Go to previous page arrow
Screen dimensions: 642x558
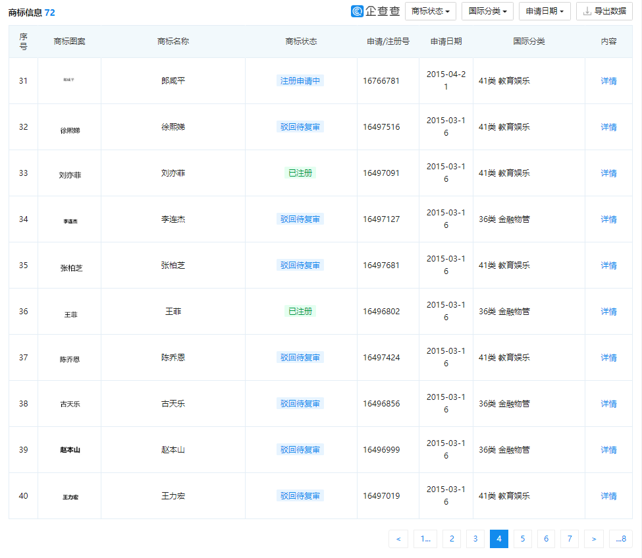click(398, 539)
